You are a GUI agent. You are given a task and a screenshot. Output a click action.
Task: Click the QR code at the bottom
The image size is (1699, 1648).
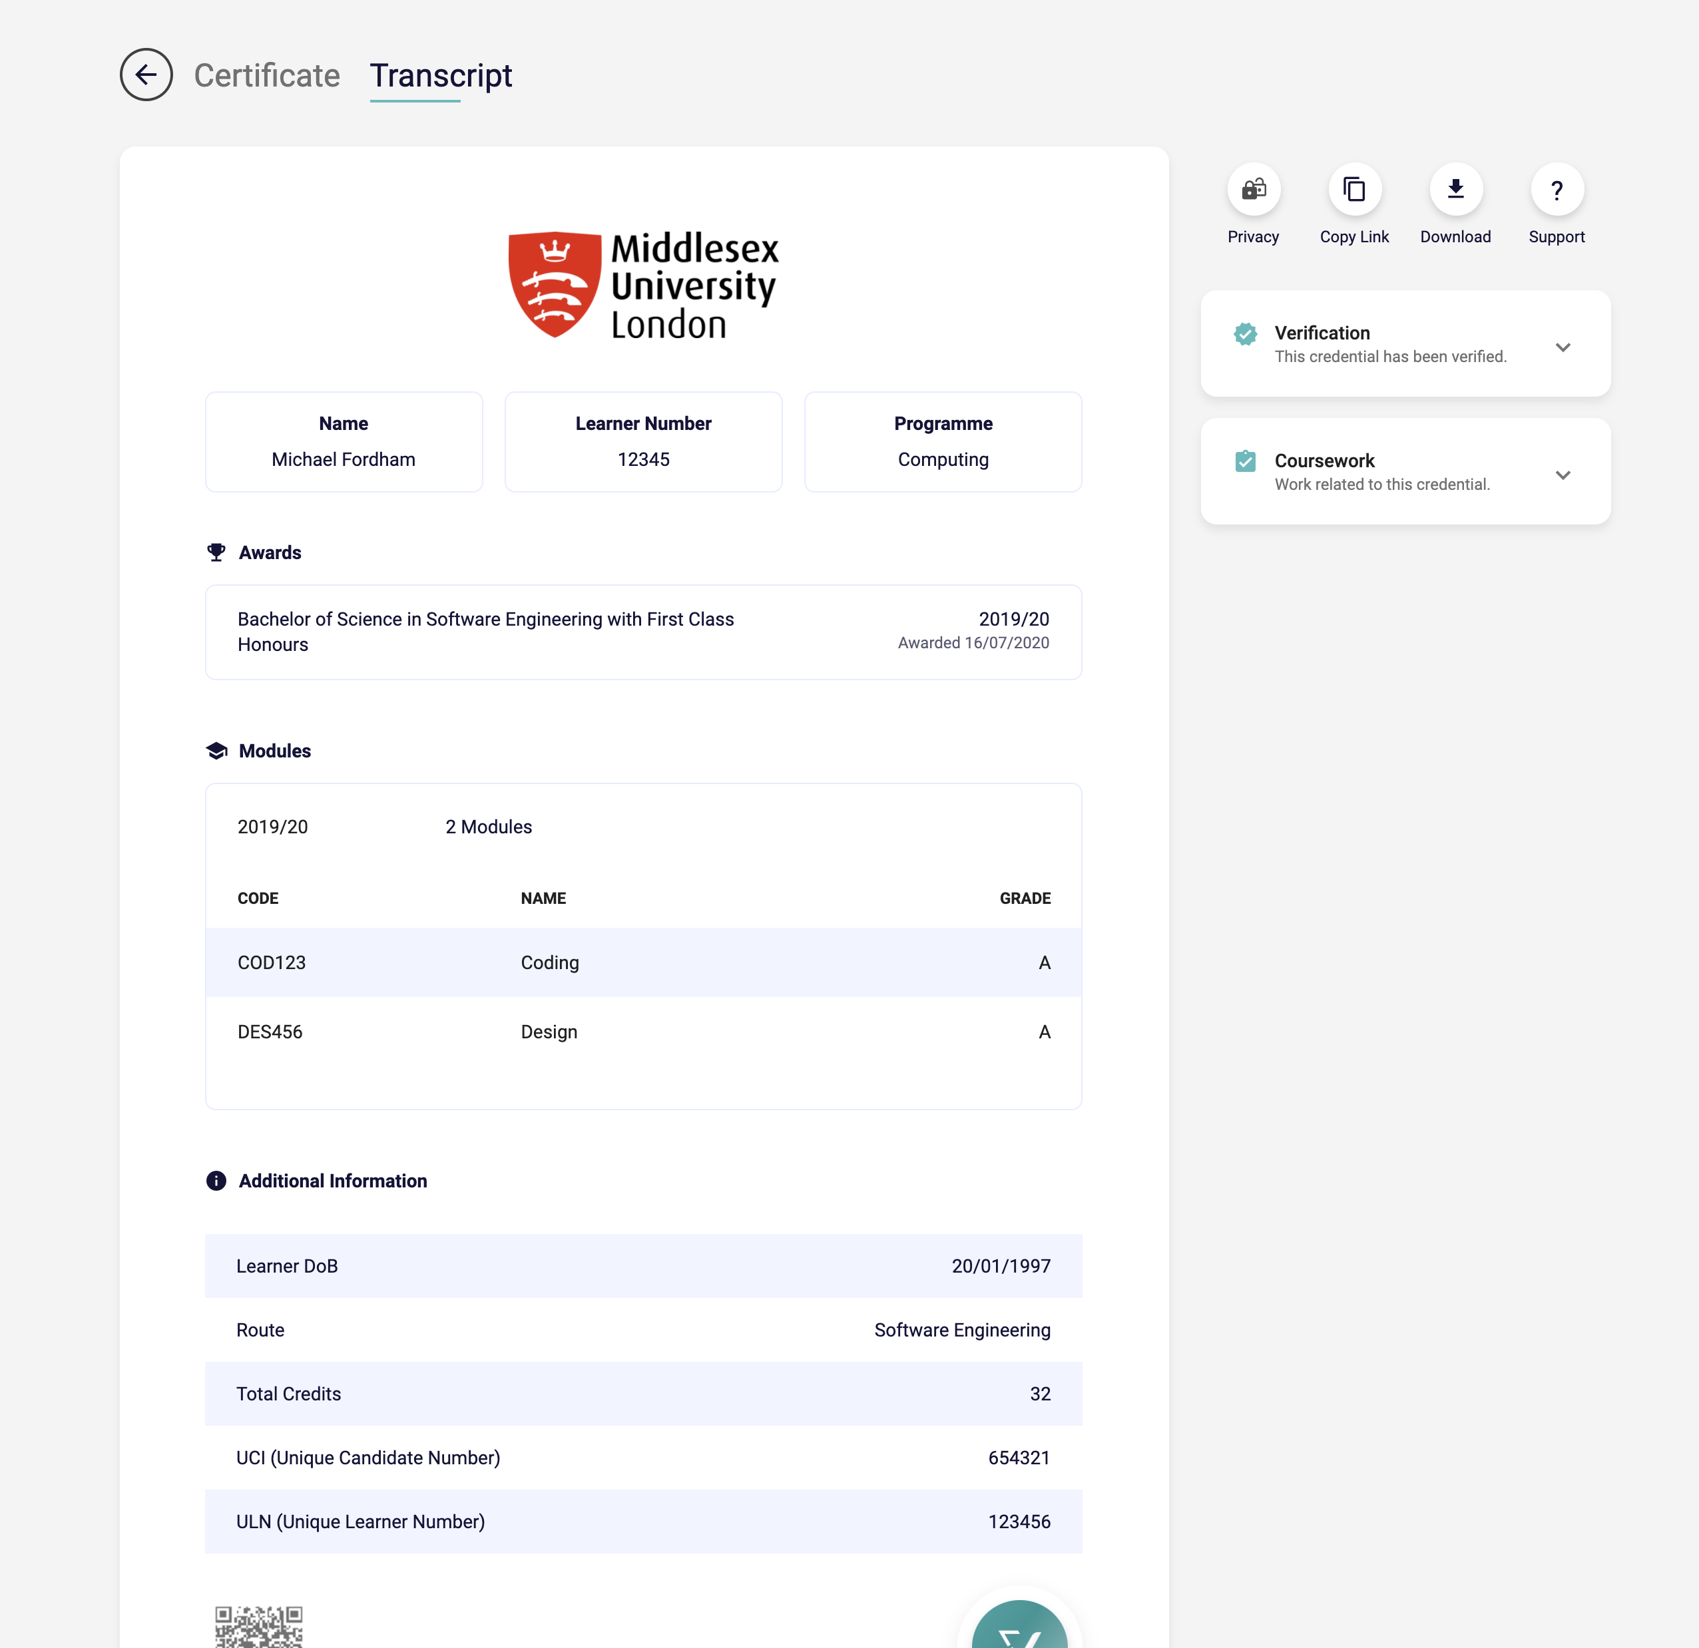click(x=258, y=1627)
